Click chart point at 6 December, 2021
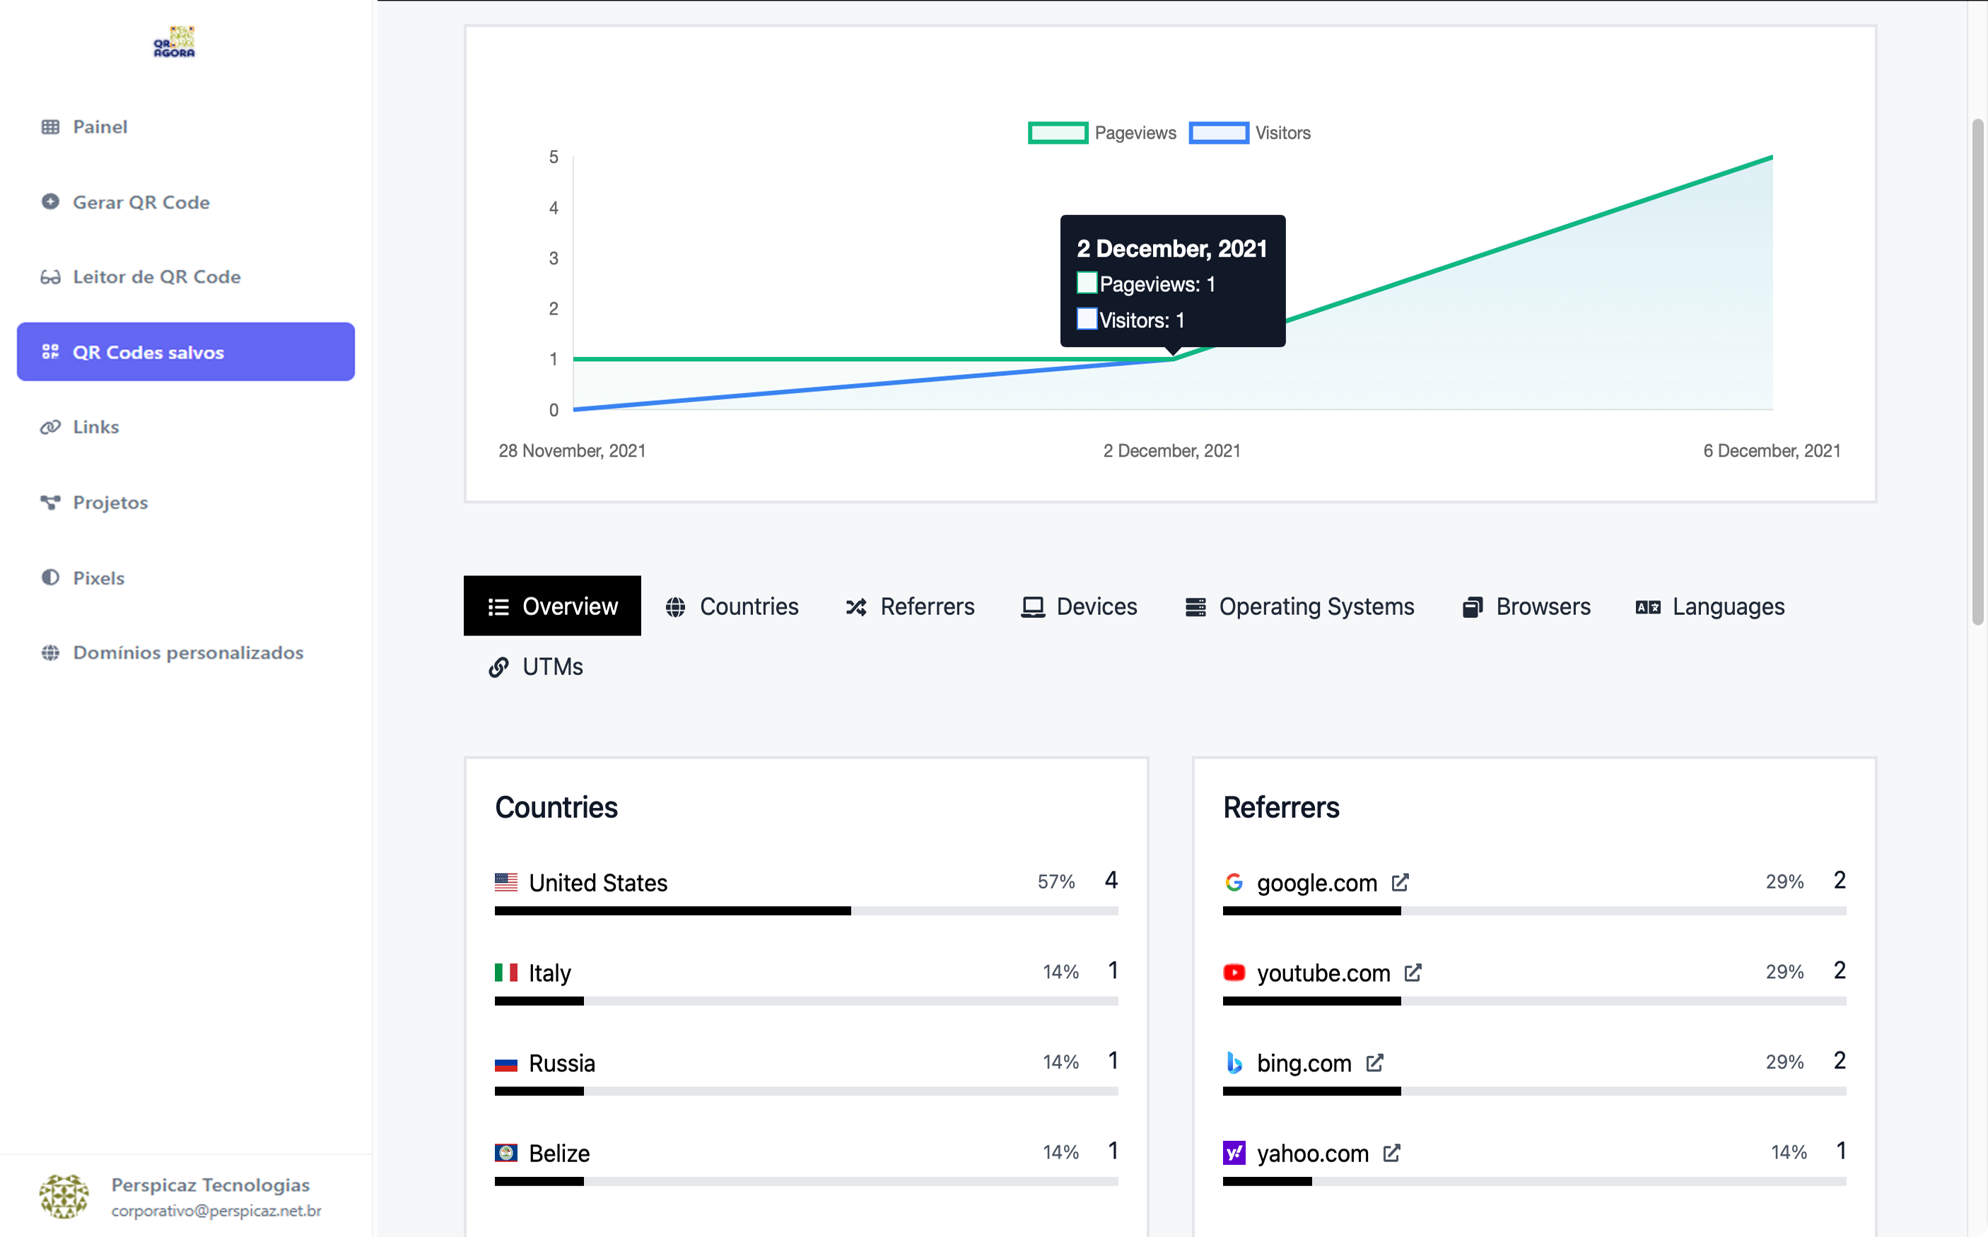 (x=1771, y=157)
